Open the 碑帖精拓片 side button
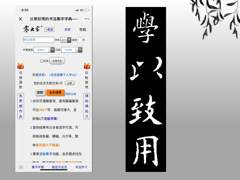The image size is (240, 180). click(x=87, y=106)
